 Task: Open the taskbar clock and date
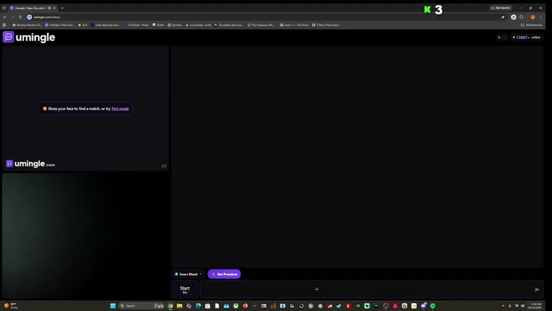coord(535,306)
